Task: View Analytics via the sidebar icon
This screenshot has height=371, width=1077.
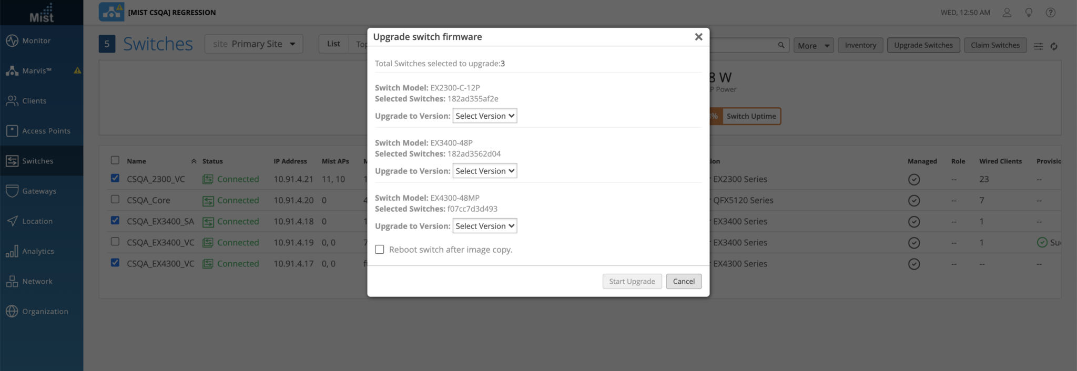Action: (x=38, y=251)
